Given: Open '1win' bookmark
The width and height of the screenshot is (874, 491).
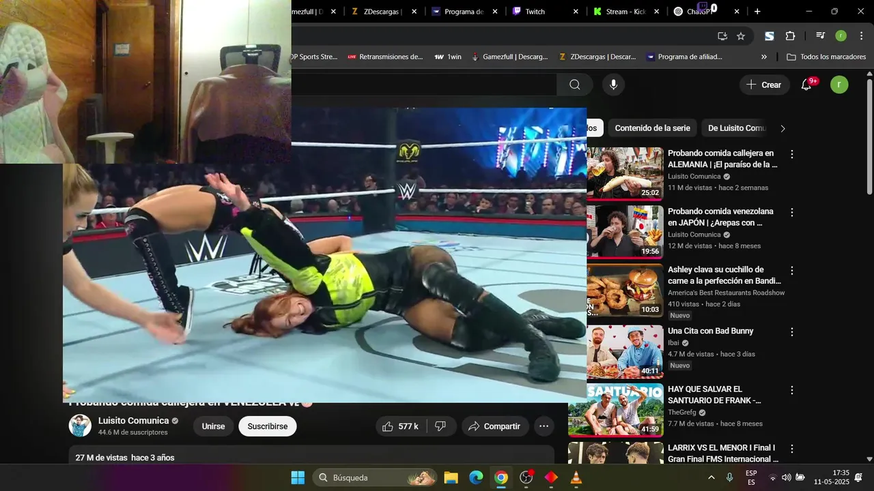Looking at the screenshot, I should point(448,57).
